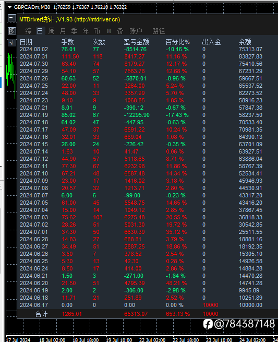Click the total lots 1265.01

(72, 314)
